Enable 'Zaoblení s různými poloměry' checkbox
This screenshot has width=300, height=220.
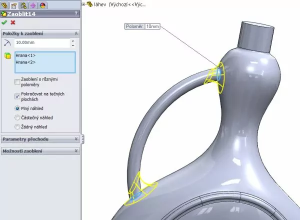pos(18,81)
